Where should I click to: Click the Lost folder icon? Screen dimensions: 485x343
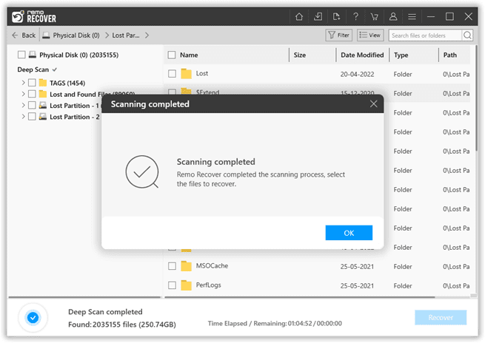tap(186, 73)
